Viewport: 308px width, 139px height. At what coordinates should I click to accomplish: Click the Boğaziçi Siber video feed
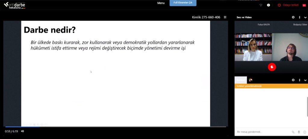(290, 47)
